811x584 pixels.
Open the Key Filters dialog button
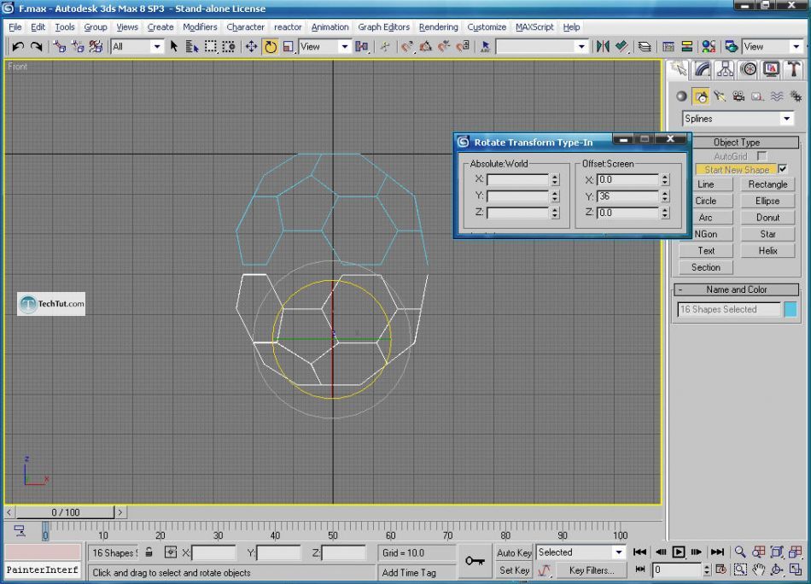click(x=592, y=570)
